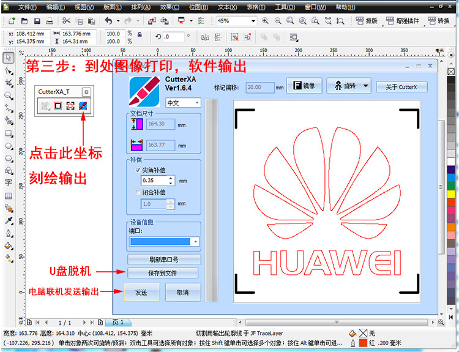459x352 pixels.
Task: Click the CutterXA cut output icon
Action: (83, 106)
